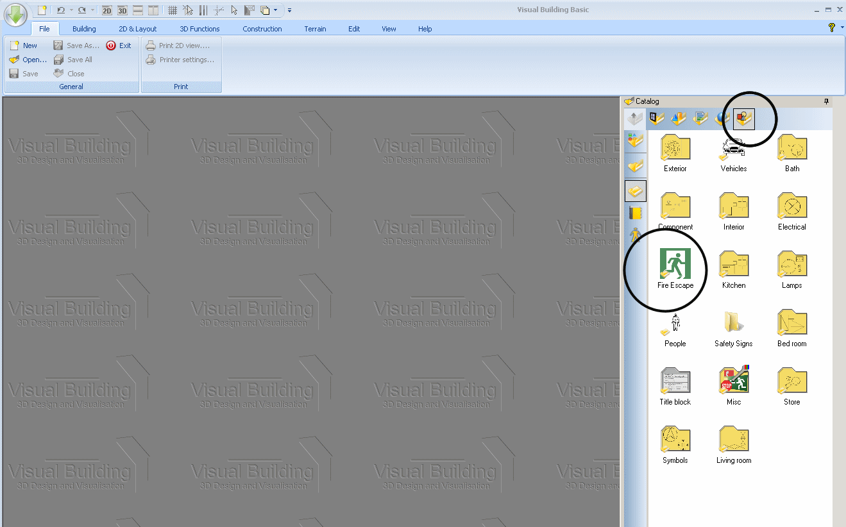Click the Redo arrow in quick access toolbar
Image resolution: width=846 pixels, height=527 pixels.
(81, 10)
